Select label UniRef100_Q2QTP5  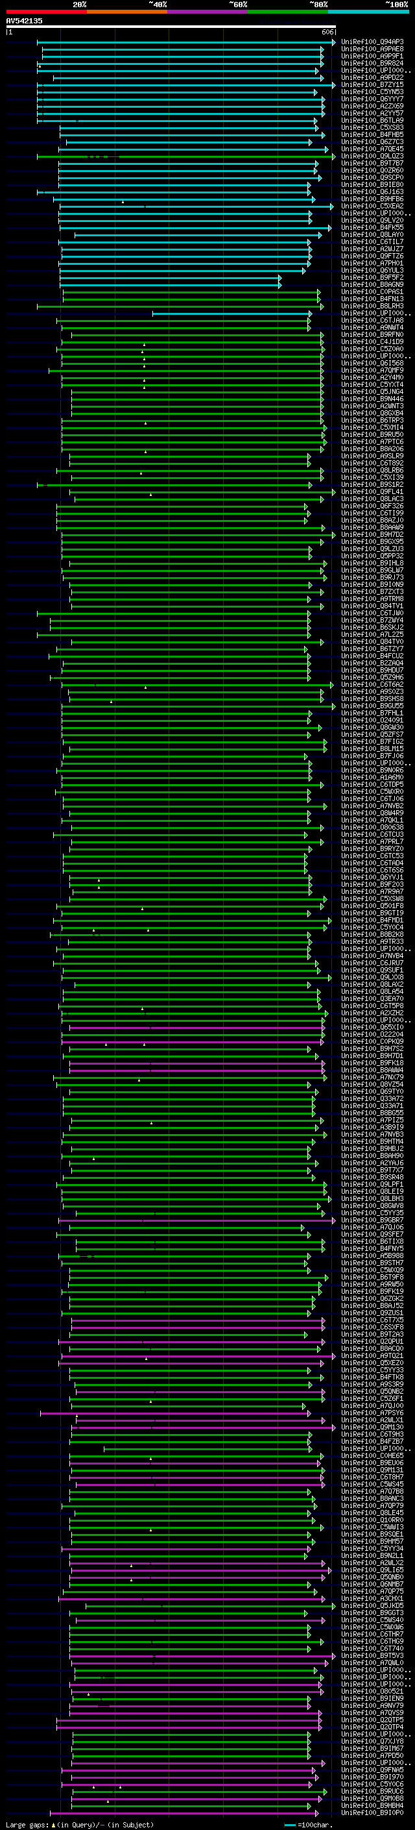pyautogui.click(x=372, y=1720)
